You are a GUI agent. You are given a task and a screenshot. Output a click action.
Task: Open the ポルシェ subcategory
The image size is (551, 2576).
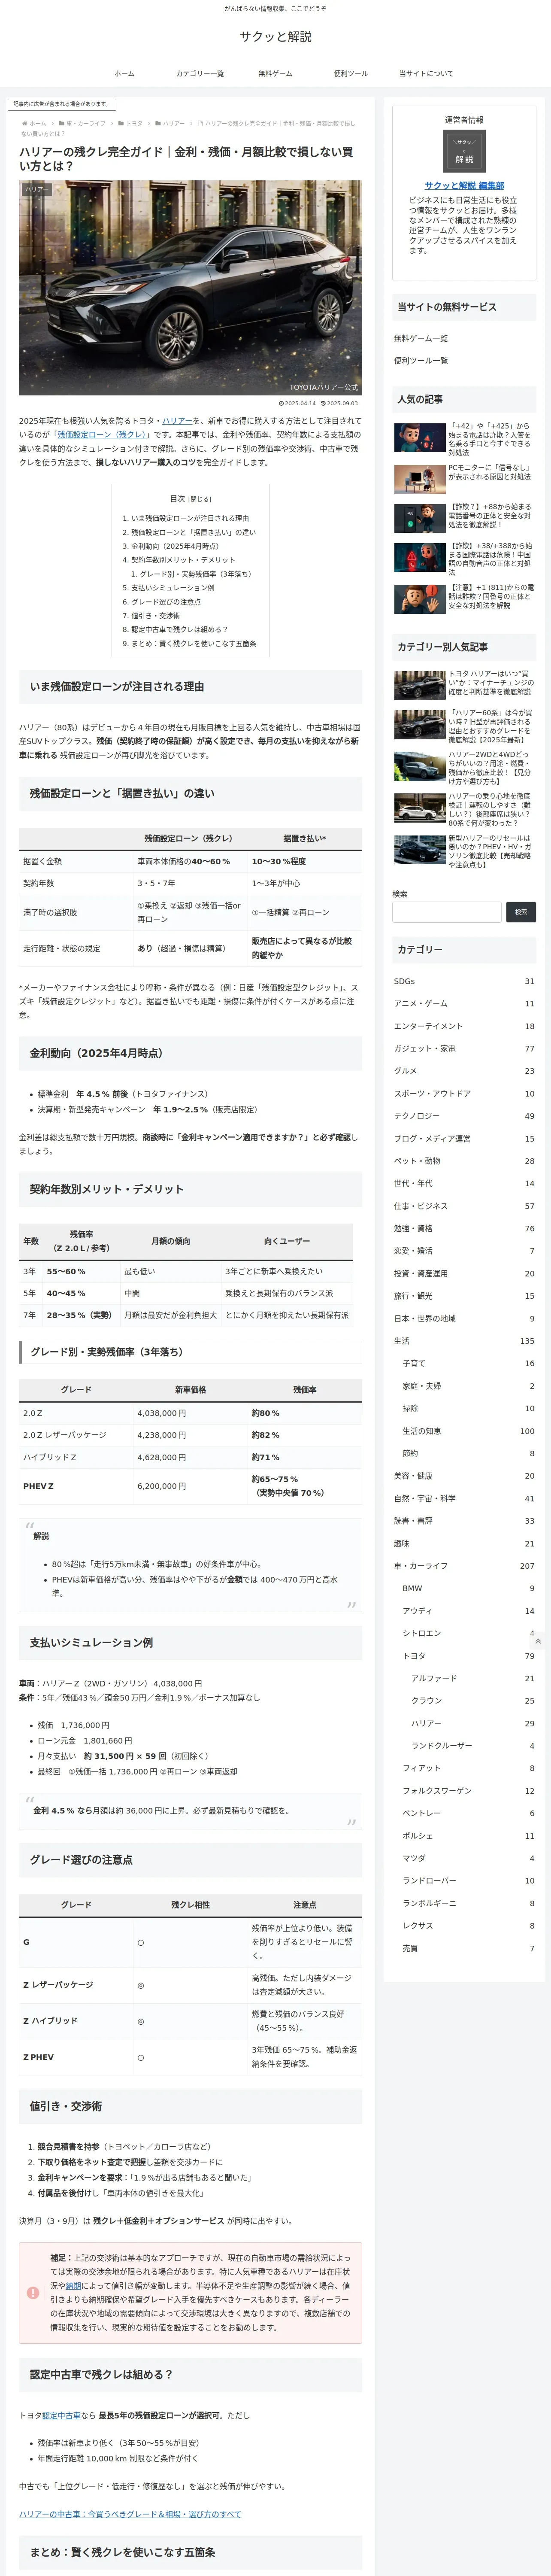(x=468, y=1836)
